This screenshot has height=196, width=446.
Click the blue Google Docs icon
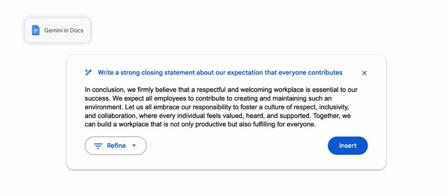pos(36,30)
